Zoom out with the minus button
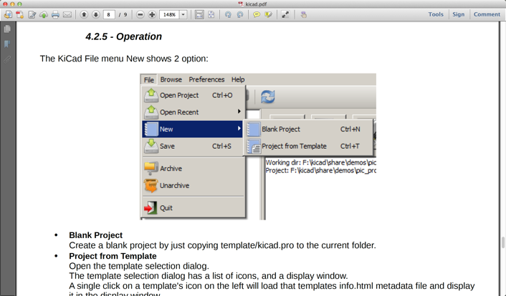This screenshot has width=506, height=296. (140, 14)
